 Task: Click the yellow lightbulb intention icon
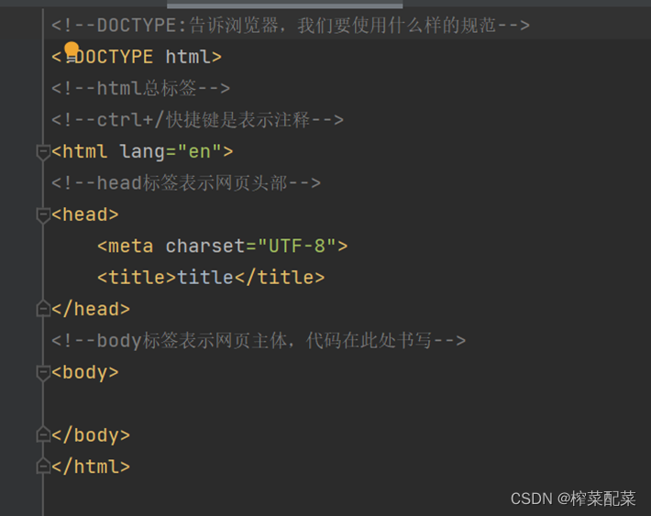pyautogui.click(x=72, y=50)
